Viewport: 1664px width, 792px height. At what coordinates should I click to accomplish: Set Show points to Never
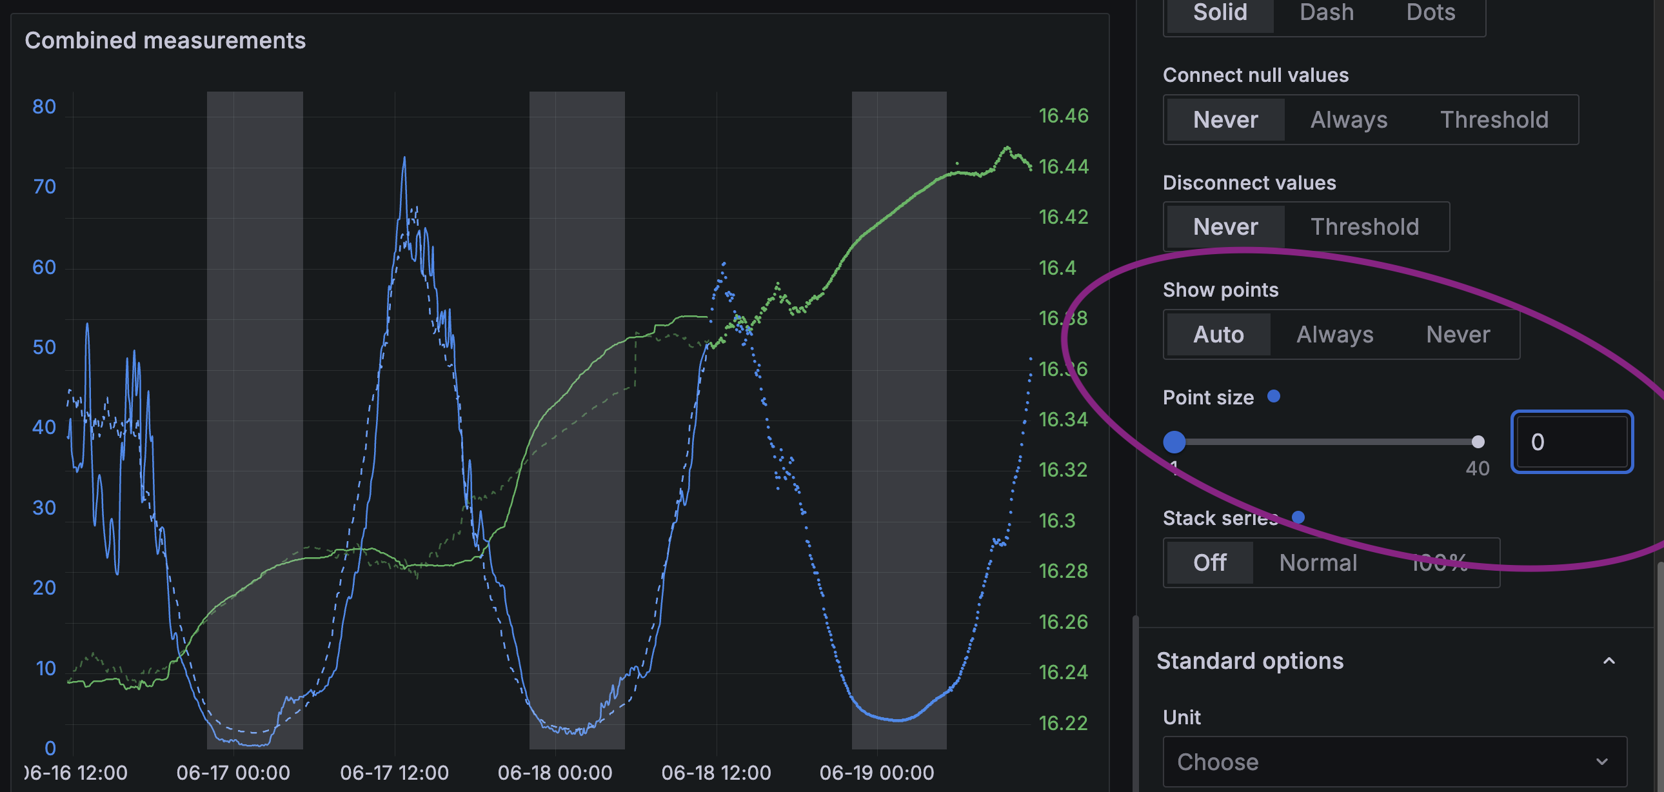(x=1458, y=335)
